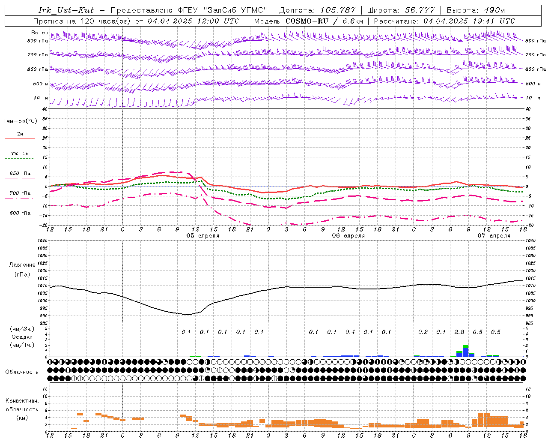Select the "Конвективн." convective cloud label
This screenshot has height=439, width=548.
tap(22, 401)
